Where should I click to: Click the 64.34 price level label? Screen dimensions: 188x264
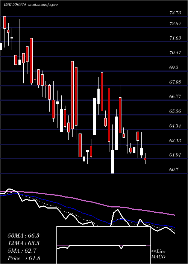176,126
